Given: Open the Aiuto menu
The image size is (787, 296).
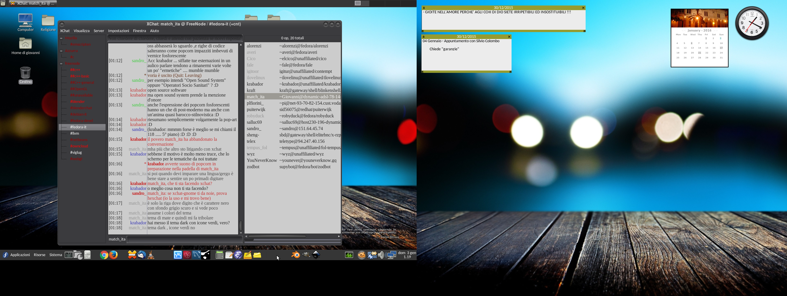Looking at the screenshot, I should [154, 31].
